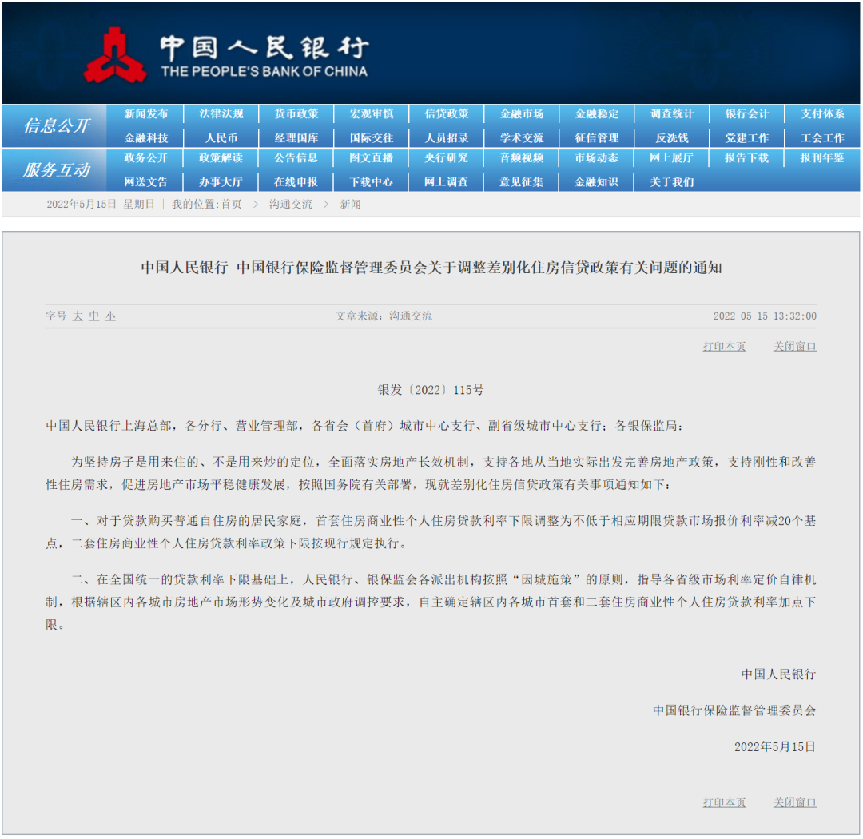
Task: Visit the 关于我们 page
Action: click(x=672, y=182)
